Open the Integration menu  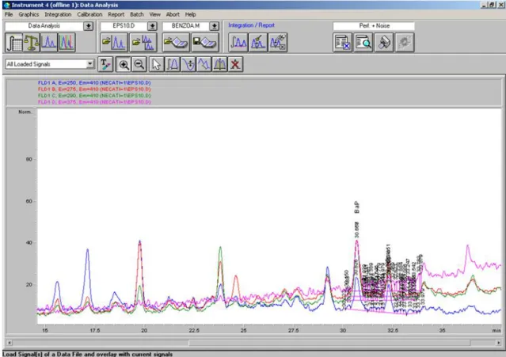click(58, 14)
